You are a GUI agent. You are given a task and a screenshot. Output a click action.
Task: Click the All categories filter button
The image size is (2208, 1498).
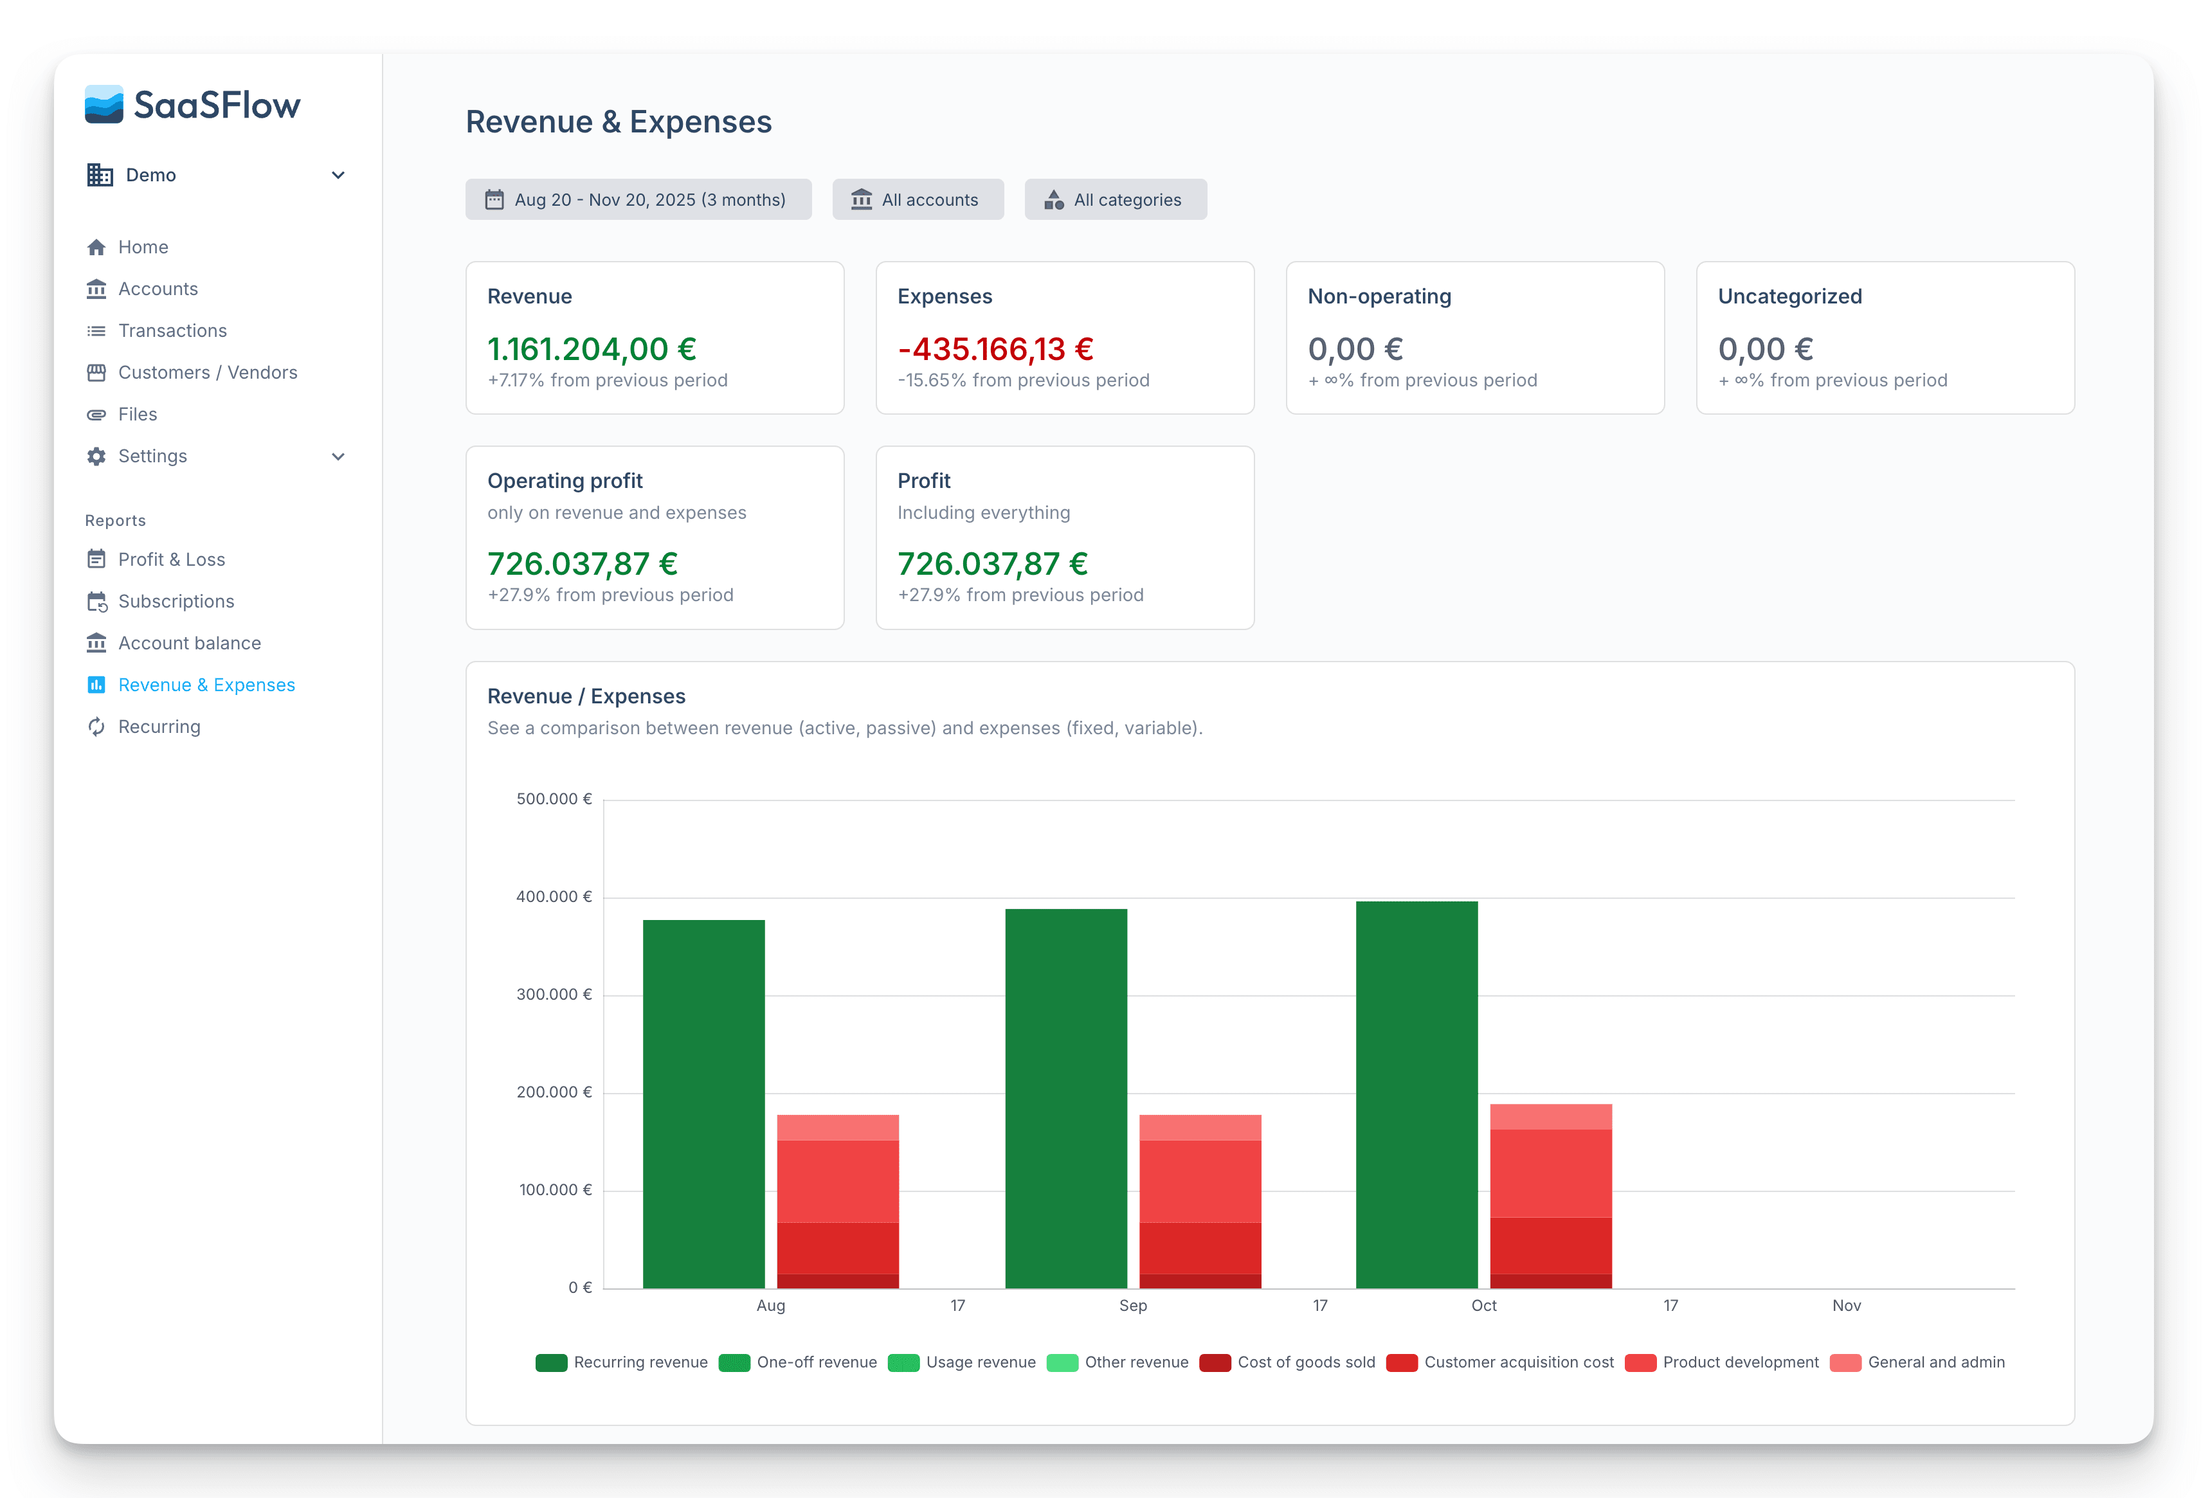(1114, 199)
